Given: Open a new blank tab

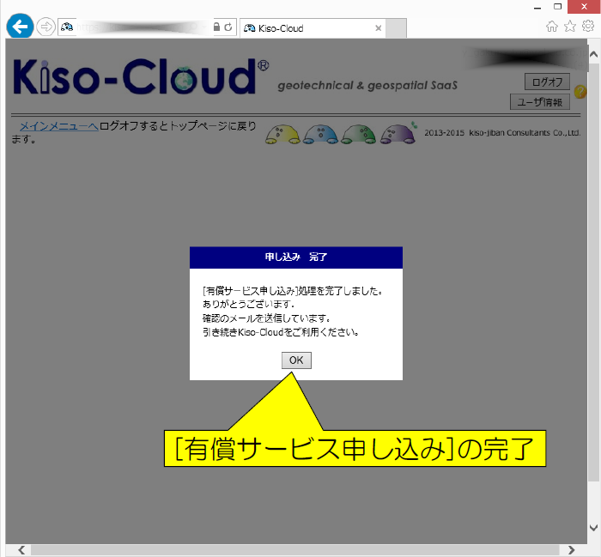Looking at the screenshot, I should [x=396, y=28].
